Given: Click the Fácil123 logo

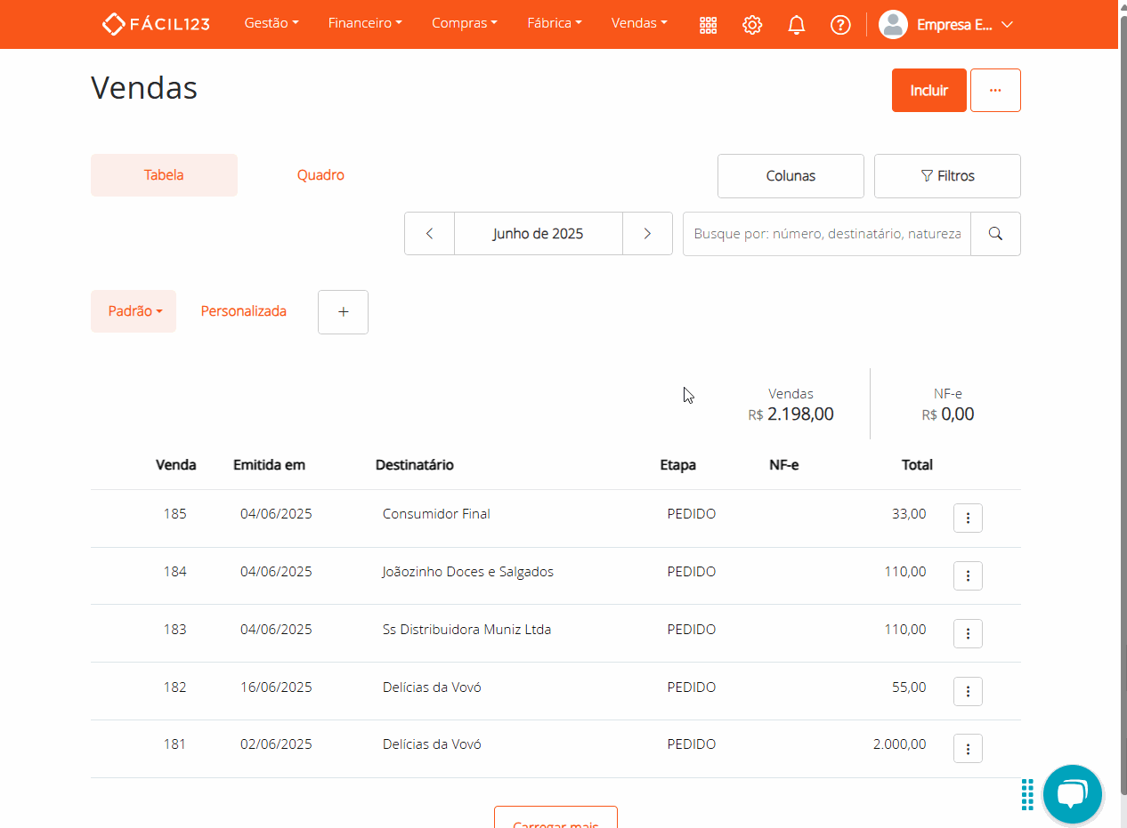Looking at the screenshot, I should pos(156,24).
